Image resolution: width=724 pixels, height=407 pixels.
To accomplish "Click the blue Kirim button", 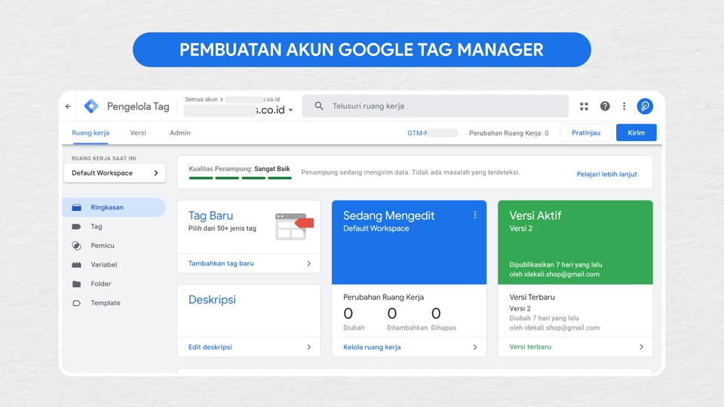I will [x=637, y=133].
